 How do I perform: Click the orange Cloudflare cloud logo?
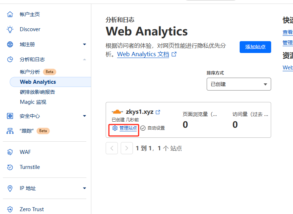[117, 112]
